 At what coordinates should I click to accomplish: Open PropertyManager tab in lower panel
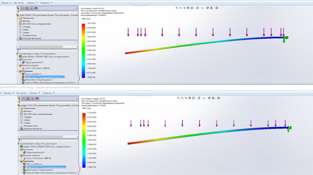(23, 99)
